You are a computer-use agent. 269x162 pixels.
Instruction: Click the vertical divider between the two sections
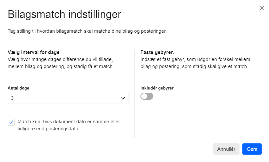(135, 93)
